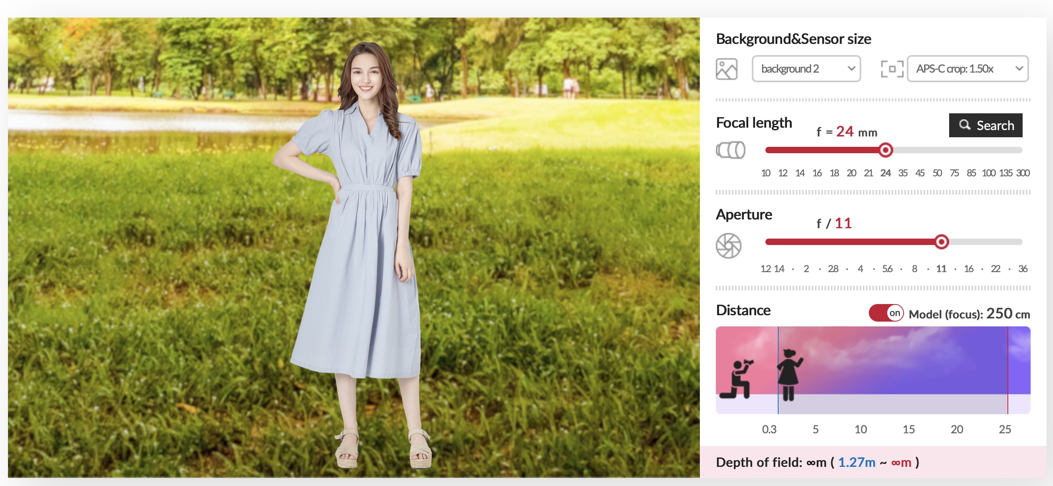This screenshot has width=1053, height=486.
Task: Select the 85 focal length tick
Action: 971,173
